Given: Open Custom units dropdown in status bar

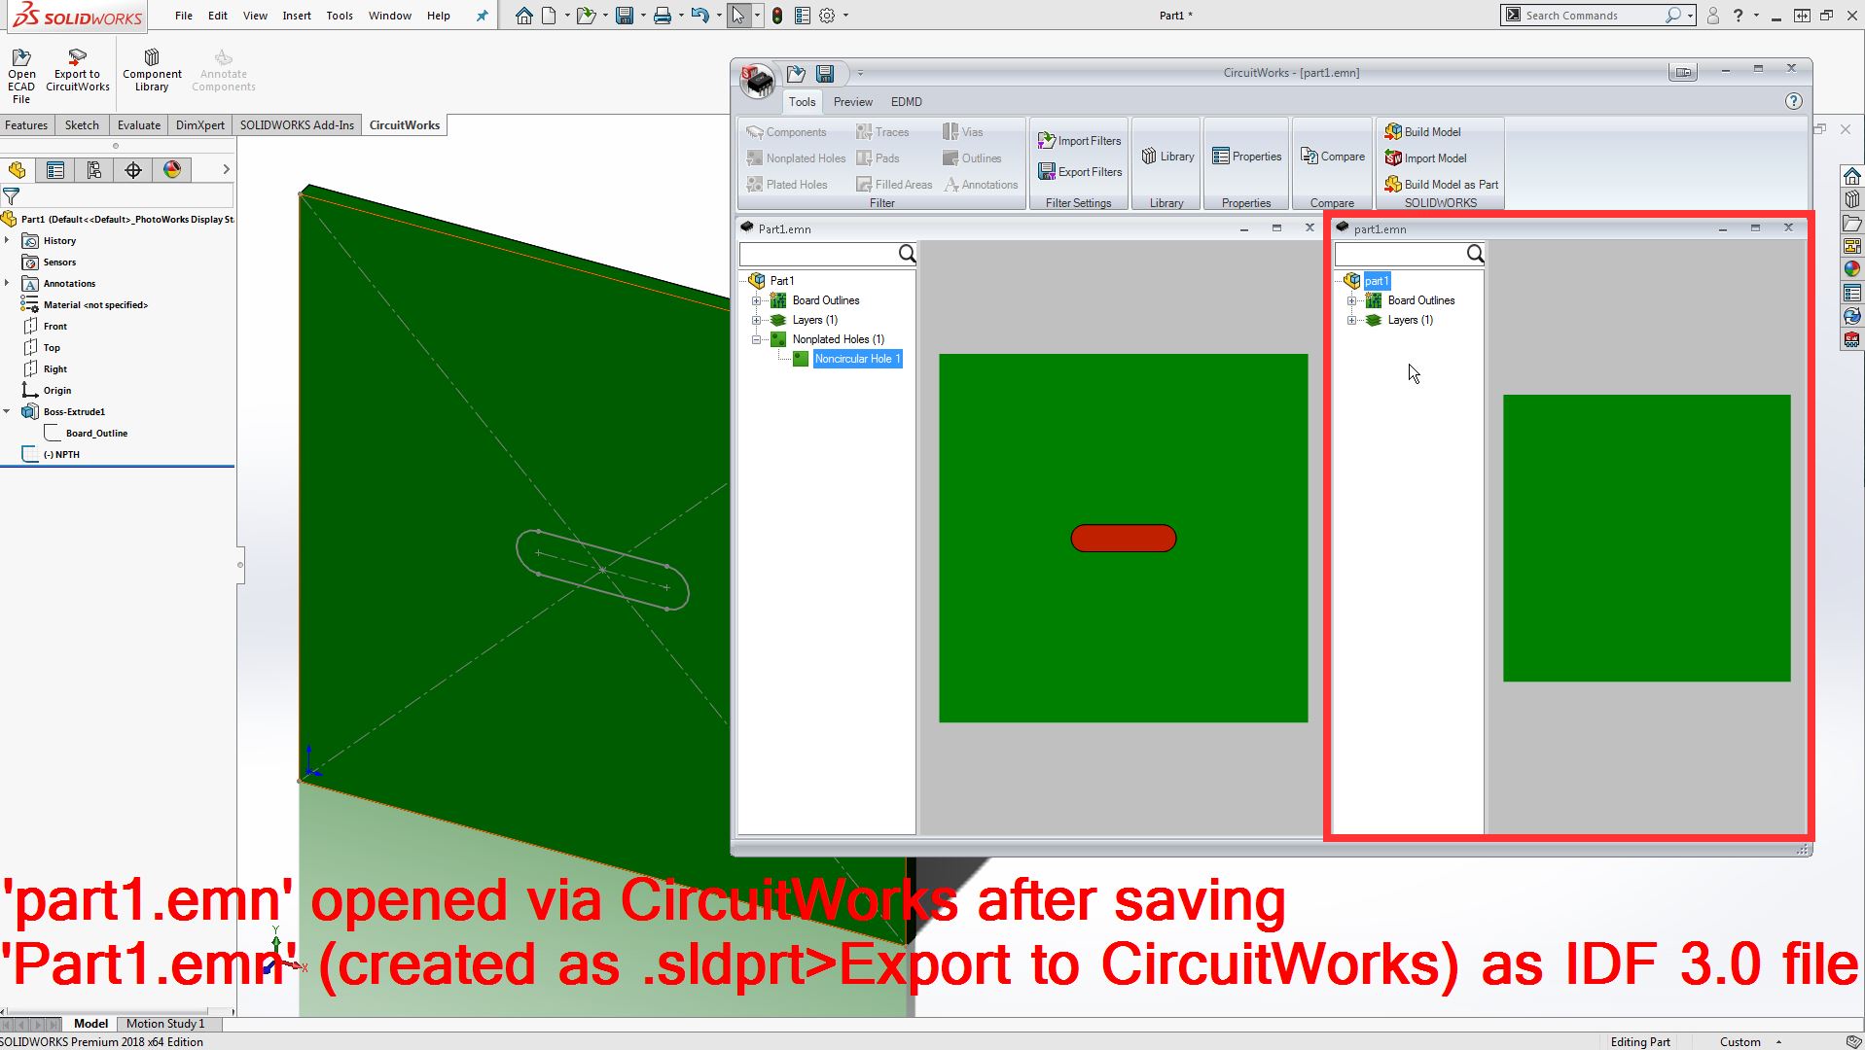Looking at the screenshot, I should tap(1778, 1041).
